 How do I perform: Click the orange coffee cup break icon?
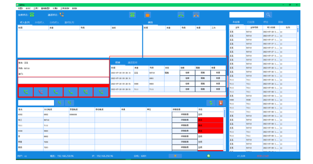(x=148, y=15)
